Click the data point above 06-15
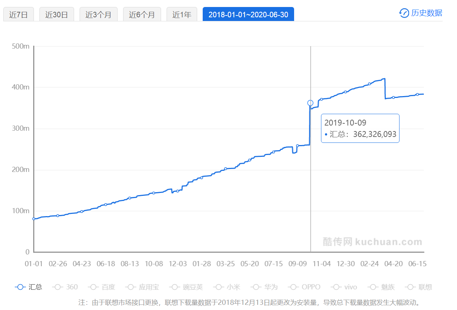 point(417,95)
